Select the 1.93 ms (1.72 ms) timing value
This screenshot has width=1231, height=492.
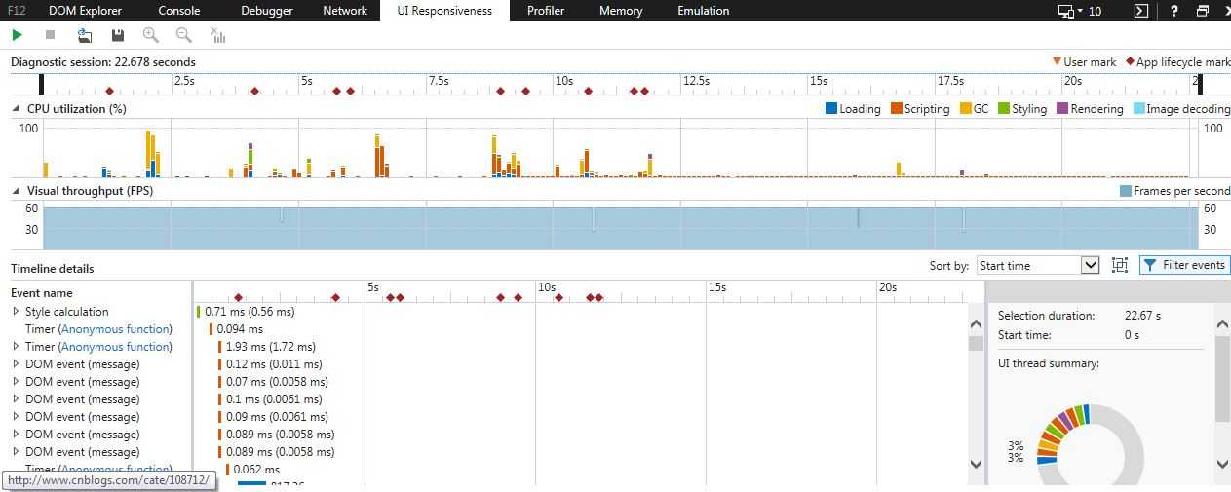coord(270,347)
